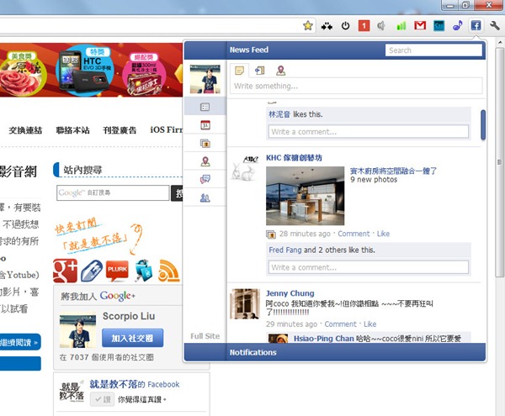This screenshot has width=505, height=416.
Task: Click the Search field in Facebook popup
Action: click(x=433, y=50)
